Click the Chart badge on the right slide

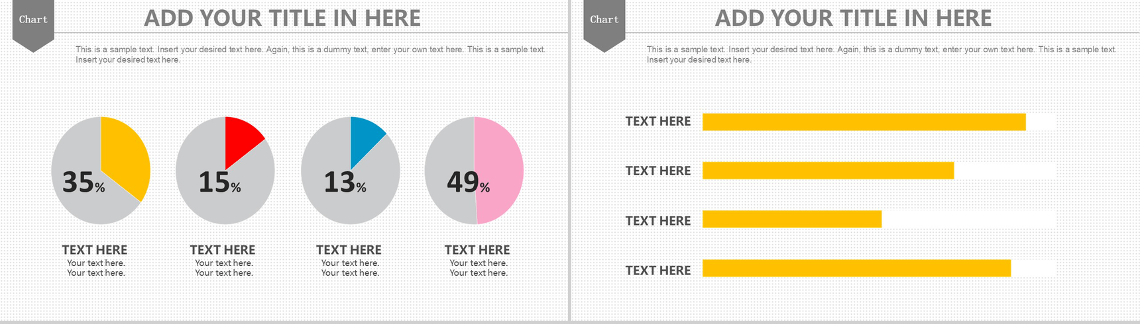point(604,20)
